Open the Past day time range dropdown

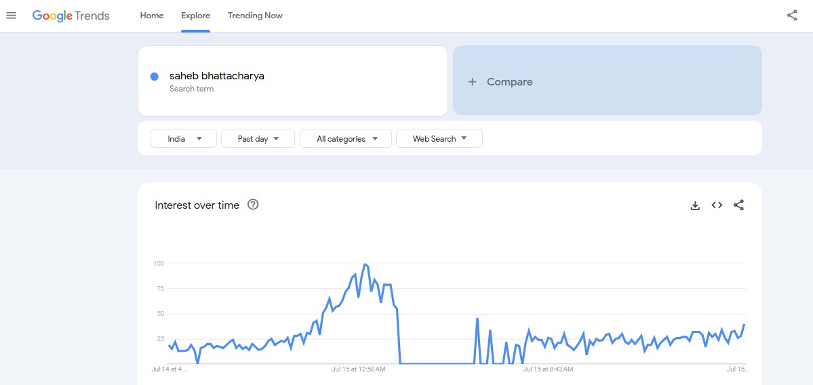click(258, 138)
